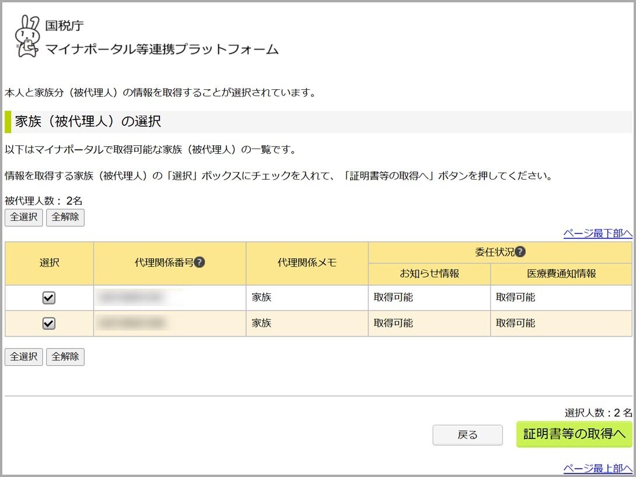This screenshot has height=477, width=636.
Task: Open help icon beside 代理関係番号
Action: pyautogui.click(x=199, y=262)
